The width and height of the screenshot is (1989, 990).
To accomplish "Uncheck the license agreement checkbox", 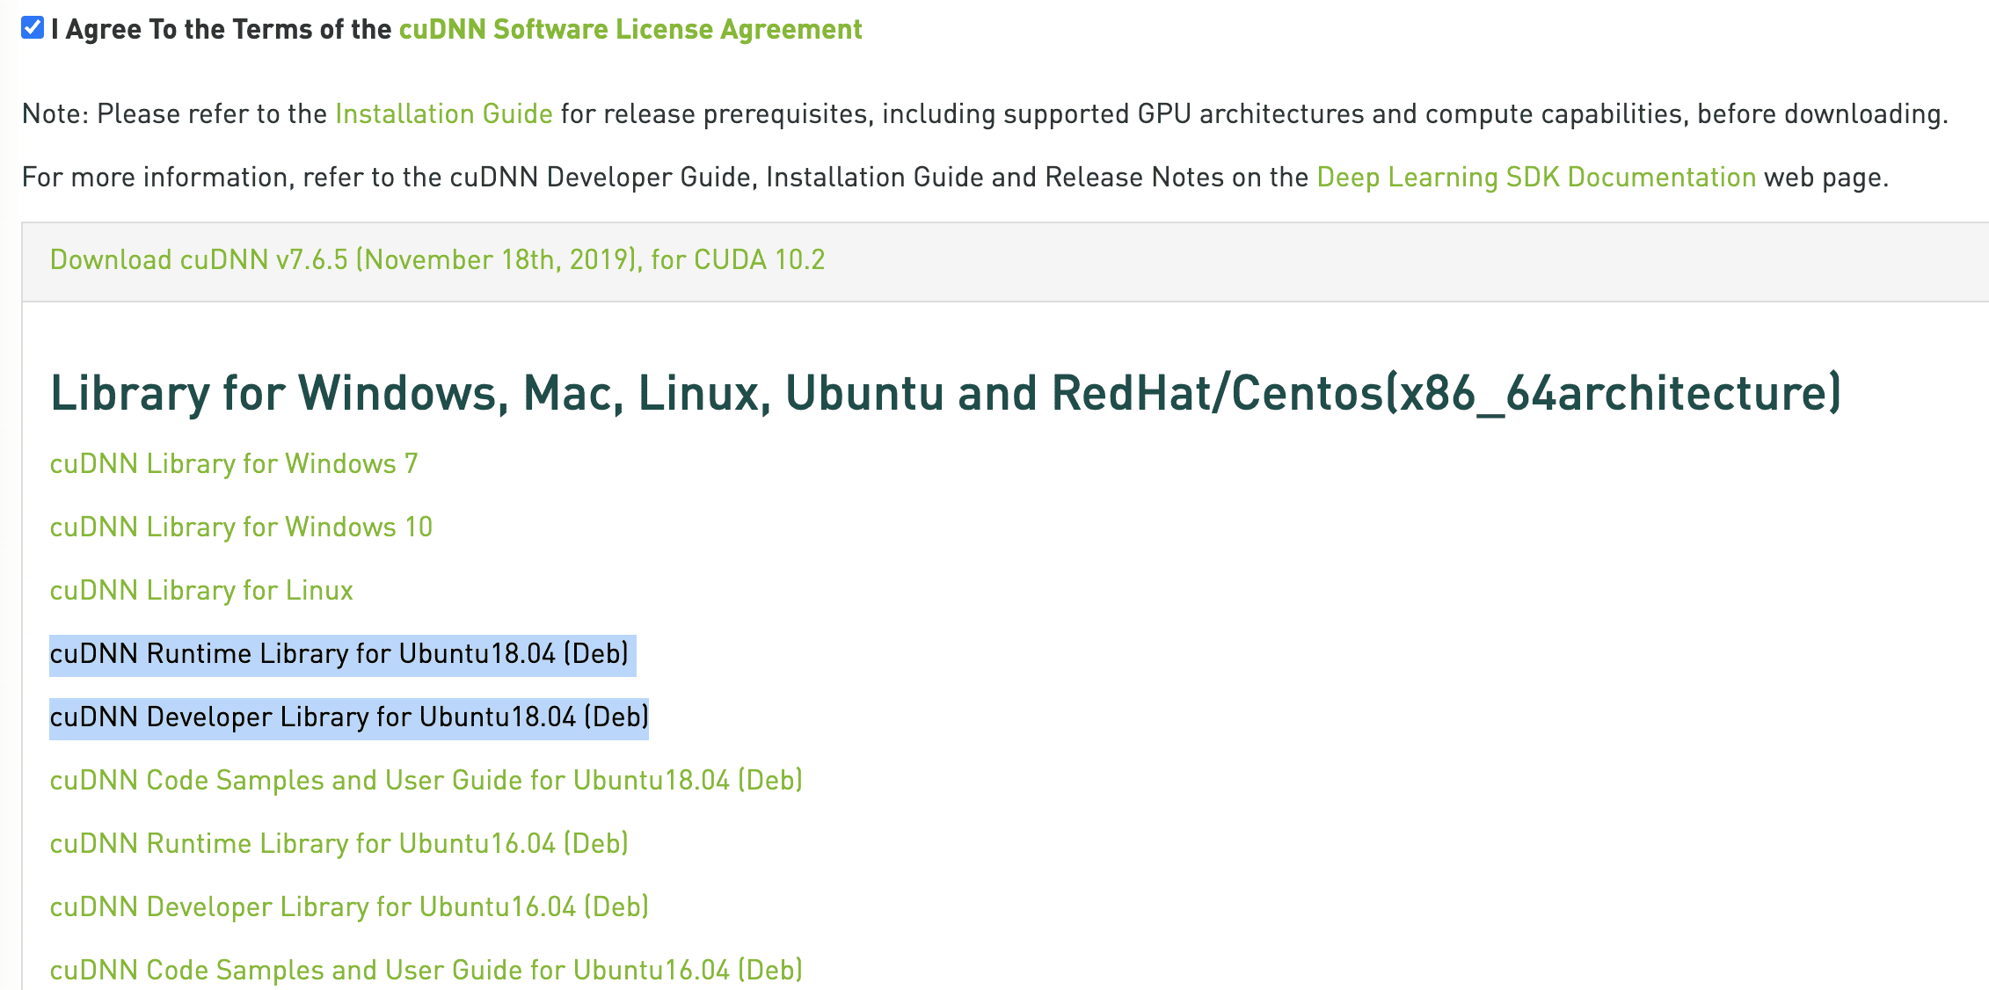I will (x=33, y=28).
